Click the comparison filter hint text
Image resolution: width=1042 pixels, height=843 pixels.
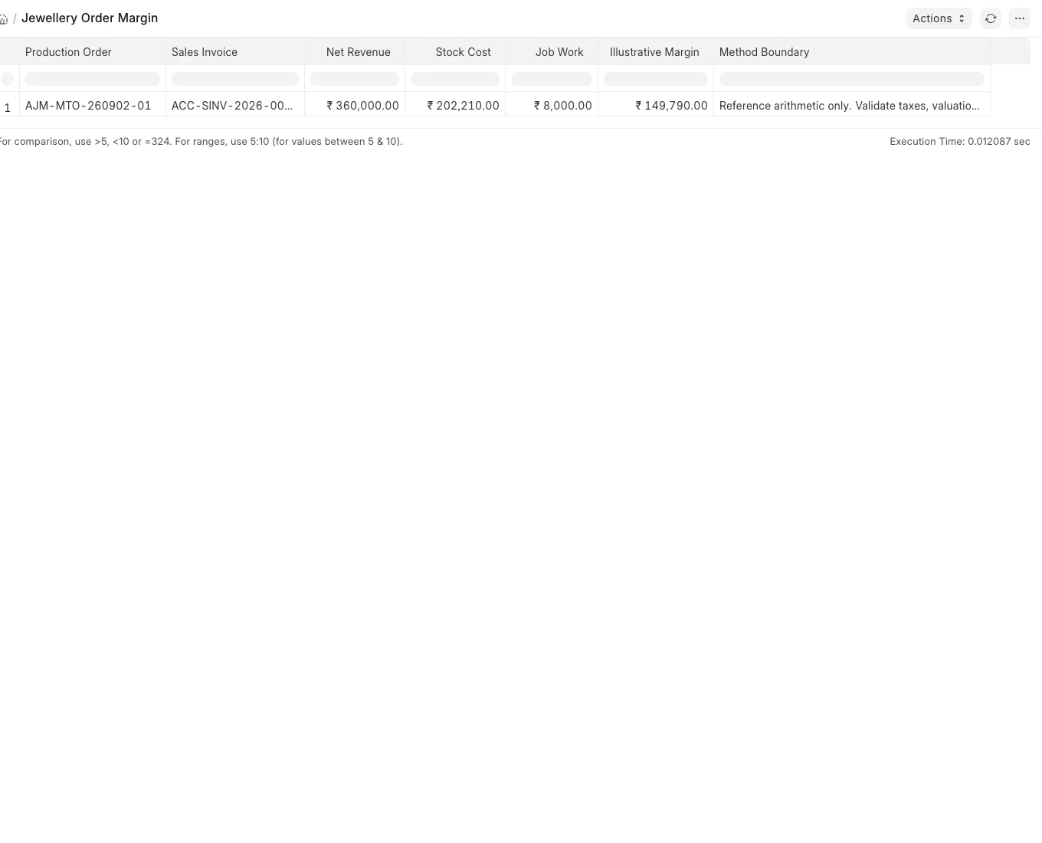click(201, 142)
